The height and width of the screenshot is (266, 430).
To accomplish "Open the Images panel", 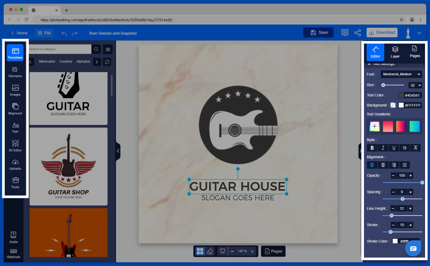I will 15,90.
